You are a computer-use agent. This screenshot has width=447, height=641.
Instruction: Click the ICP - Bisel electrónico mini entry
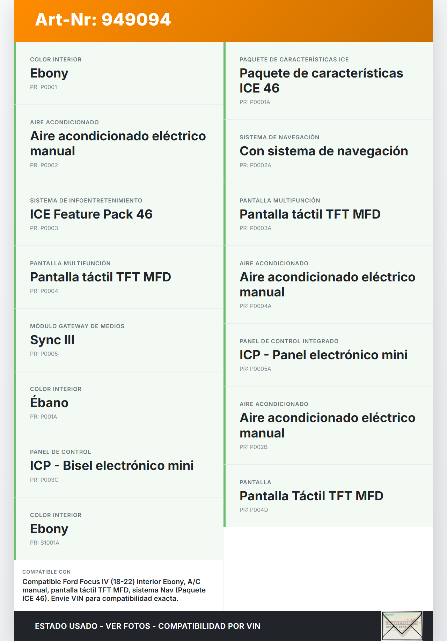[x=119, y=465]
